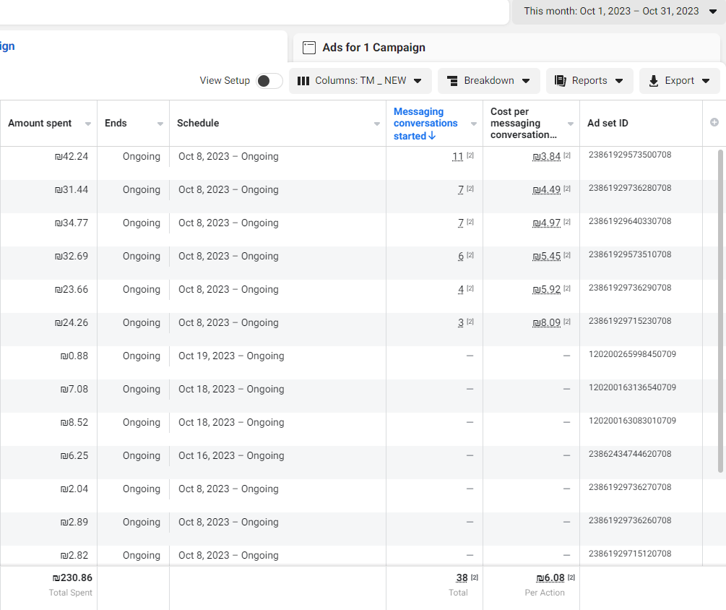Click the ₪4.49 cost per conversation value
Viewport: 726px width, 610px height.
click(547, 190)
